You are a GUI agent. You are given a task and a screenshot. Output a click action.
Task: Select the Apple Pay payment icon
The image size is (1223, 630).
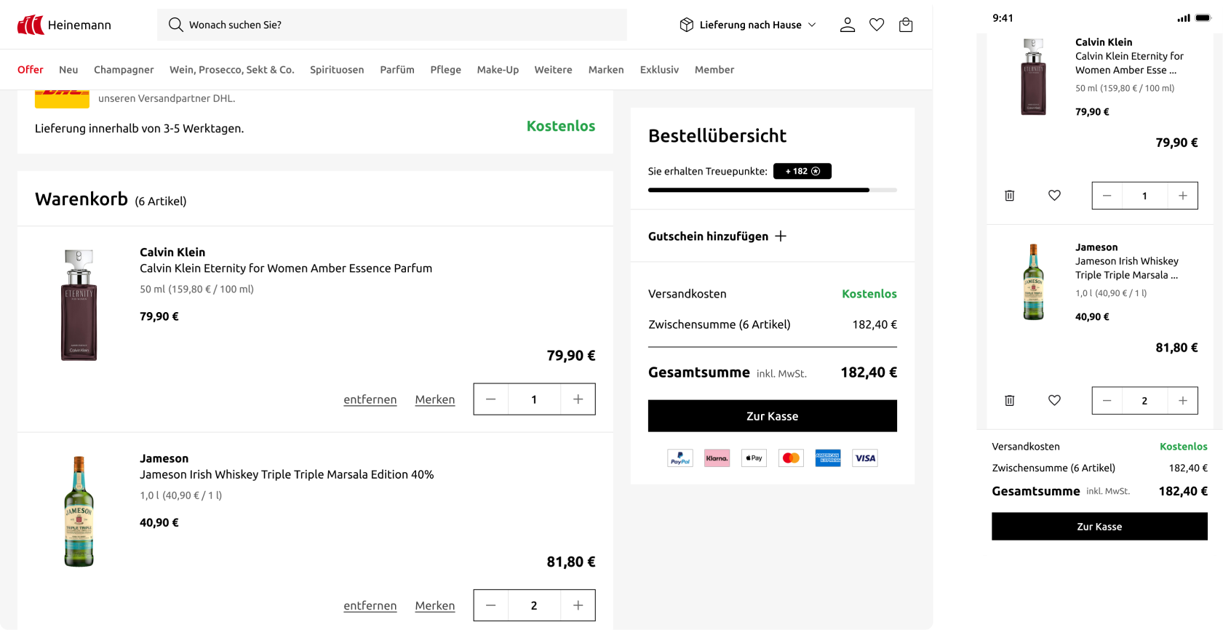(754, 458)
